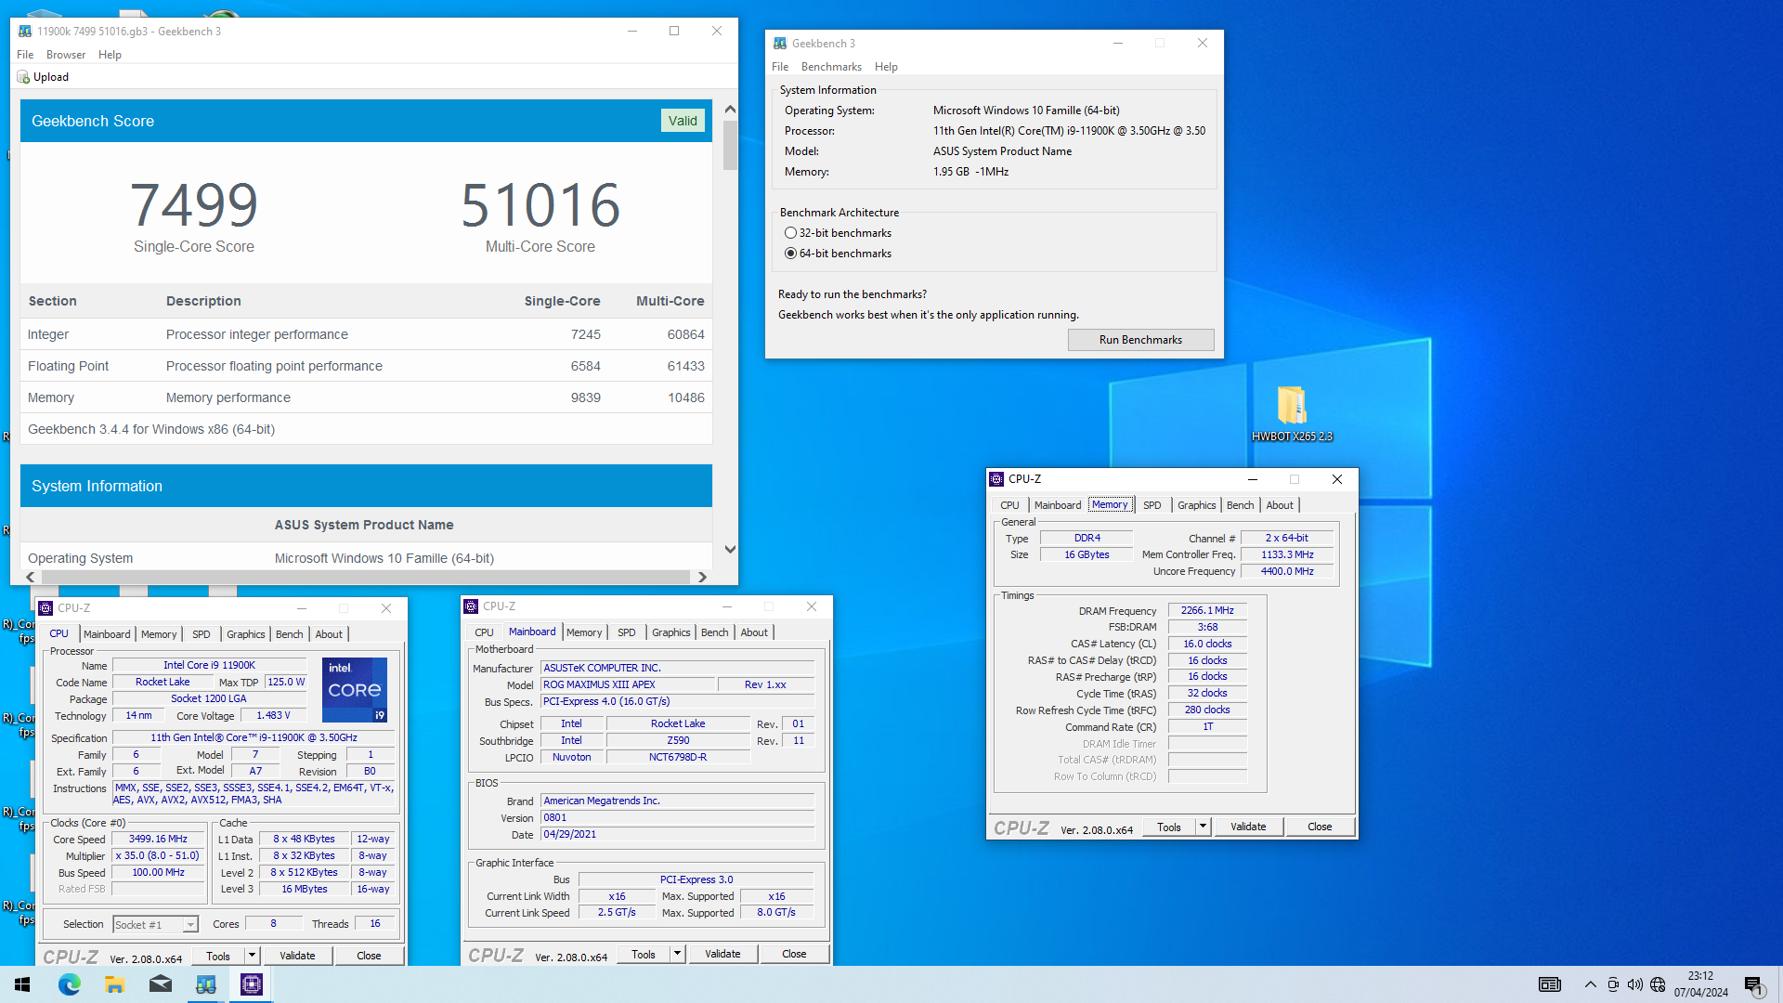Viewport: 1783px width, 1003px height.
Task: Open Tools dropdown arrow in CPU-Z Mainboard window
Action: coord(677,954)
